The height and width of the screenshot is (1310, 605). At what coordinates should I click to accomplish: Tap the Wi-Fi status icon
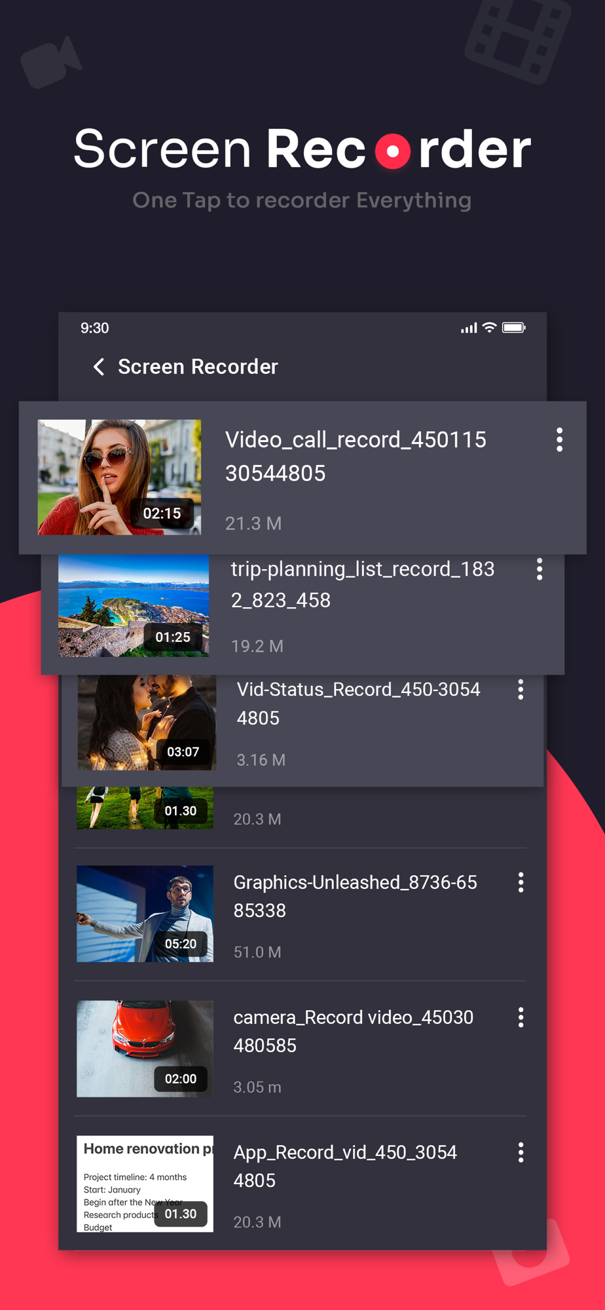[x=489, y=327]
